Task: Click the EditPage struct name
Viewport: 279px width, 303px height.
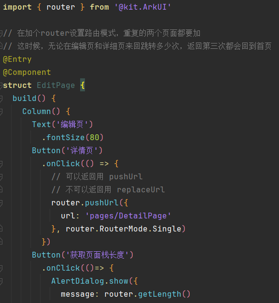Action: (56, 86)
